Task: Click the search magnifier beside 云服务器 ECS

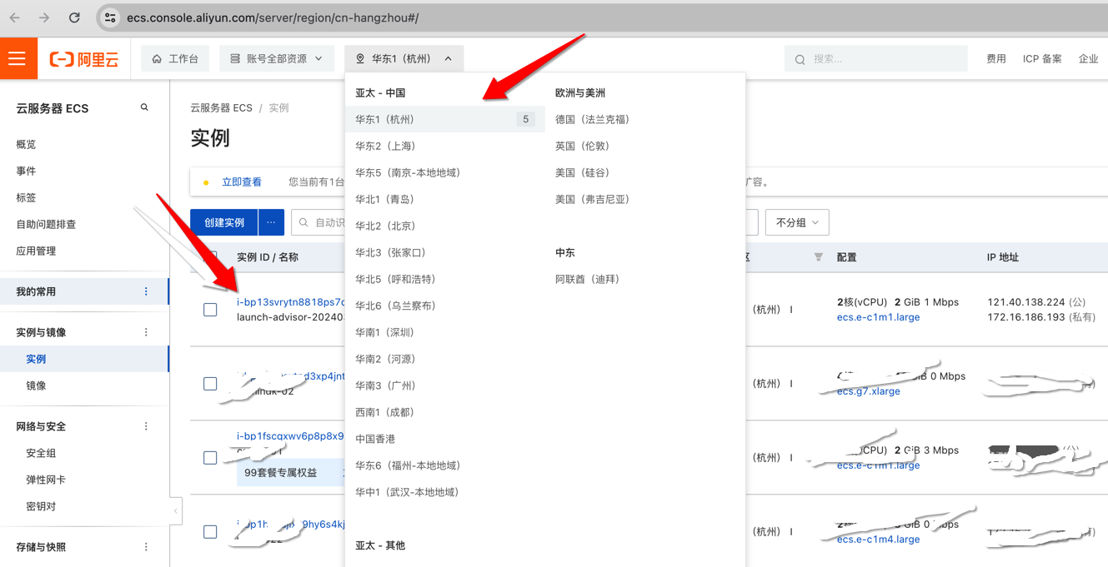Action: click(x=144, y=107)
